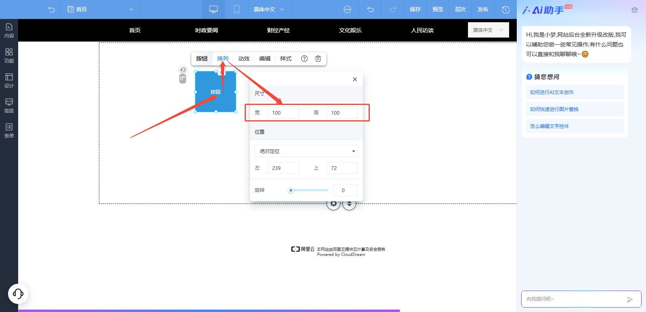Select 财经产经 in site navigation
Image resolution: width=646 pixels, height=312 pixels.
[279, 30]
